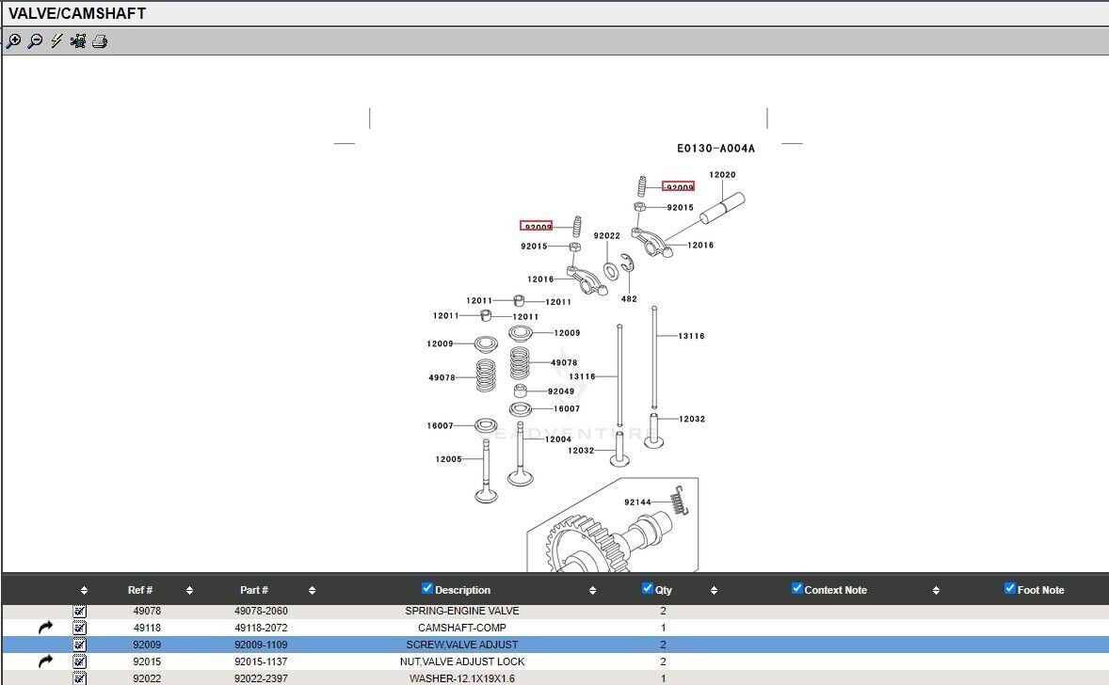This screenshot has width=1109, height=685.
Task: Sort using arrows right of Ref #
Action: [x=189, y=591]
